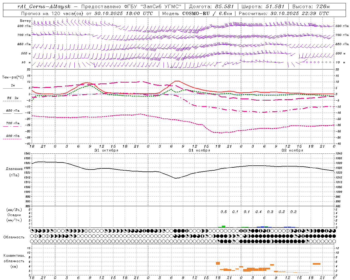The width and height of the screenshot is (350, 280).
Task: Select the Долгота: 85.581 header field
Action: tap(211, 7)
